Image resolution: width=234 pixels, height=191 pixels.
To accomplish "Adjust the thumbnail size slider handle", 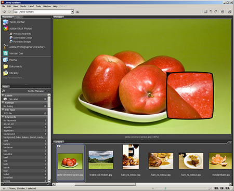I will [x=165, y=188].
